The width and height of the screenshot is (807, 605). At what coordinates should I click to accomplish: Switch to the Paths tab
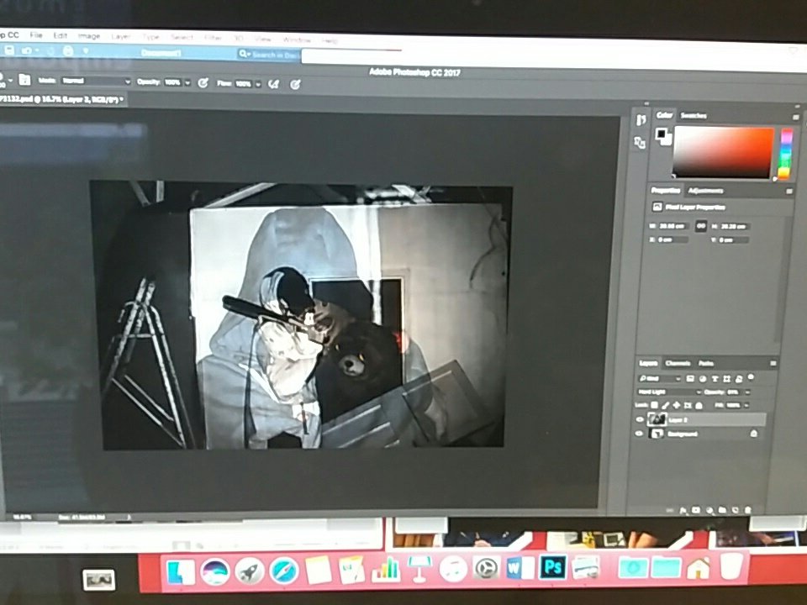pyautogui.click(x=706, y=363)
